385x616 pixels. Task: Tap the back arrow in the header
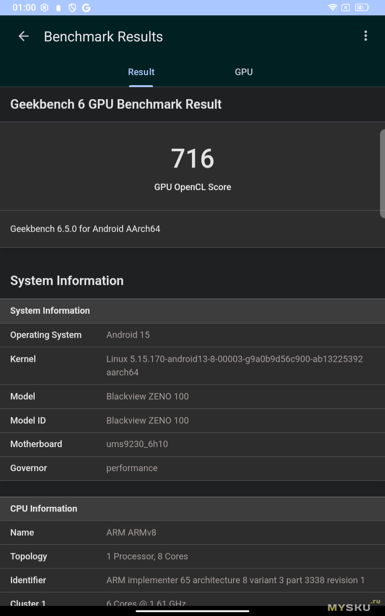(x=24, y=37)
